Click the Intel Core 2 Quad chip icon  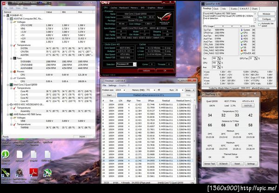pyautogui.click(x=11, y=85)
